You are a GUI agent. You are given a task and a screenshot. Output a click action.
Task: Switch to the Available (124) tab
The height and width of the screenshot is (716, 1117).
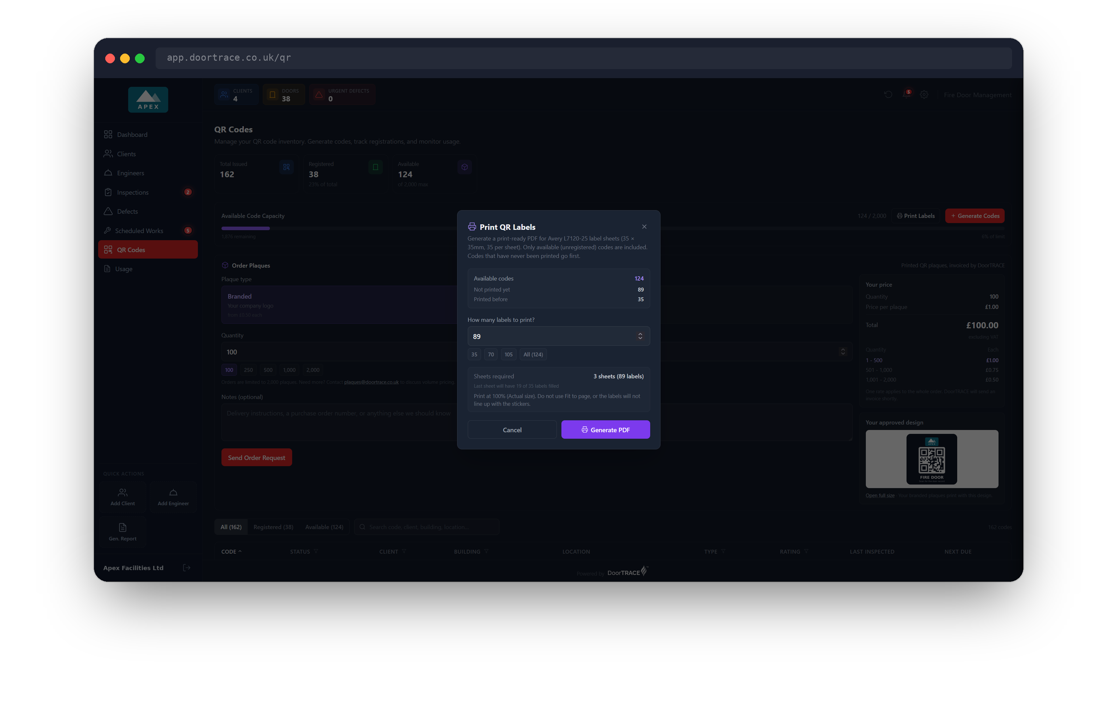[324, 527]
